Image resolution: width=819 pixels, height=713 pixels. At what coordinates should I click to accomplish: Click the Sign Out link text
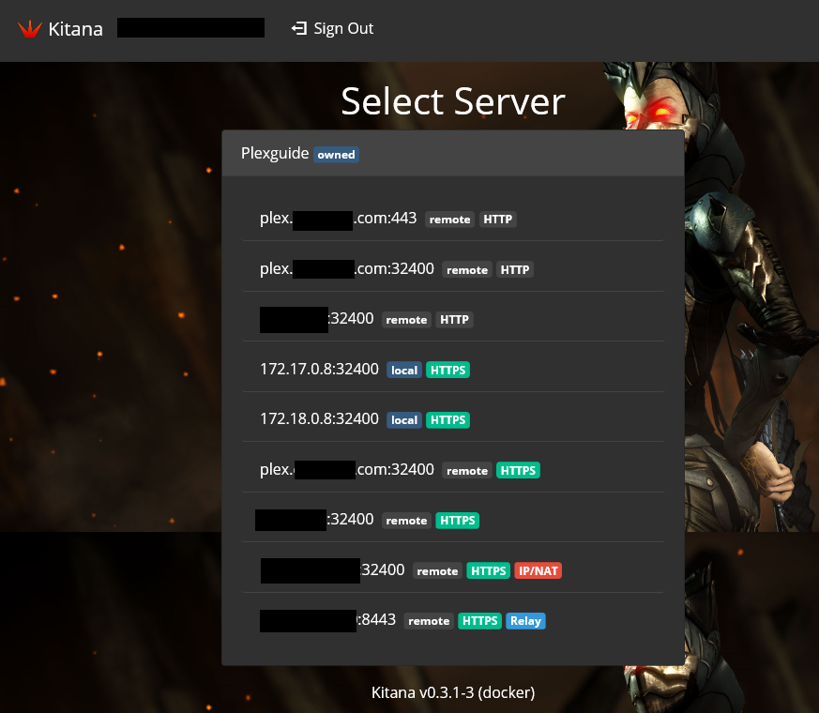[343, 28]
